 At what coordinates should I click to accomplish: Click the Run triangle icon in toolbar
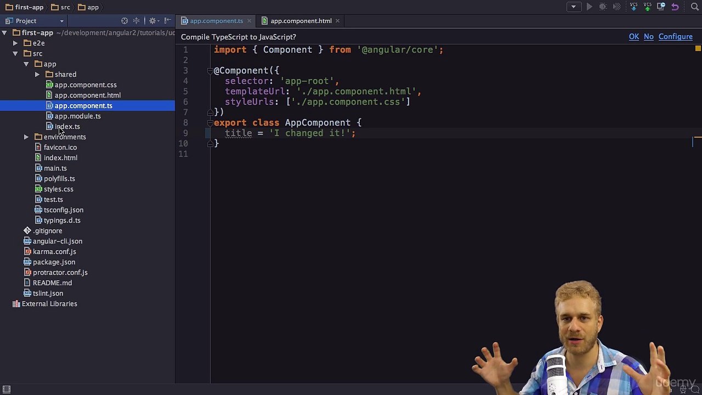coord(589,7)
